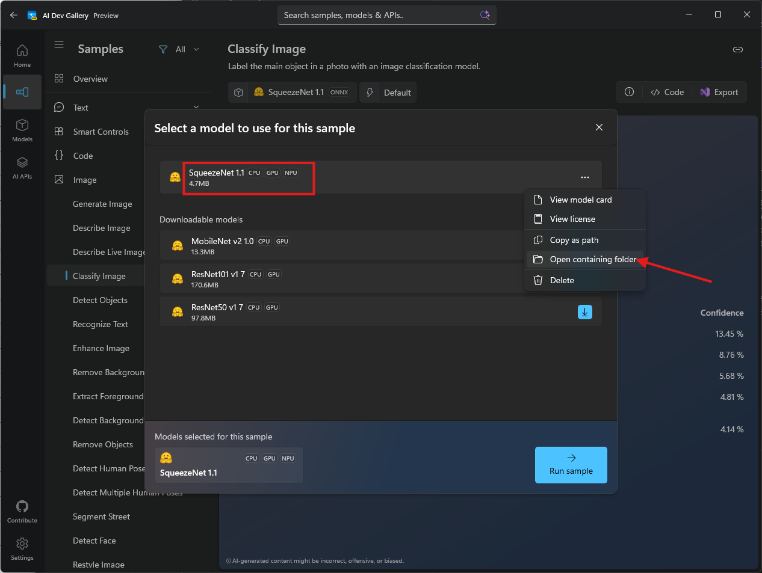Screen dimensions: 762x573
Task: Open the Generate Image sample
Action: 102,204
